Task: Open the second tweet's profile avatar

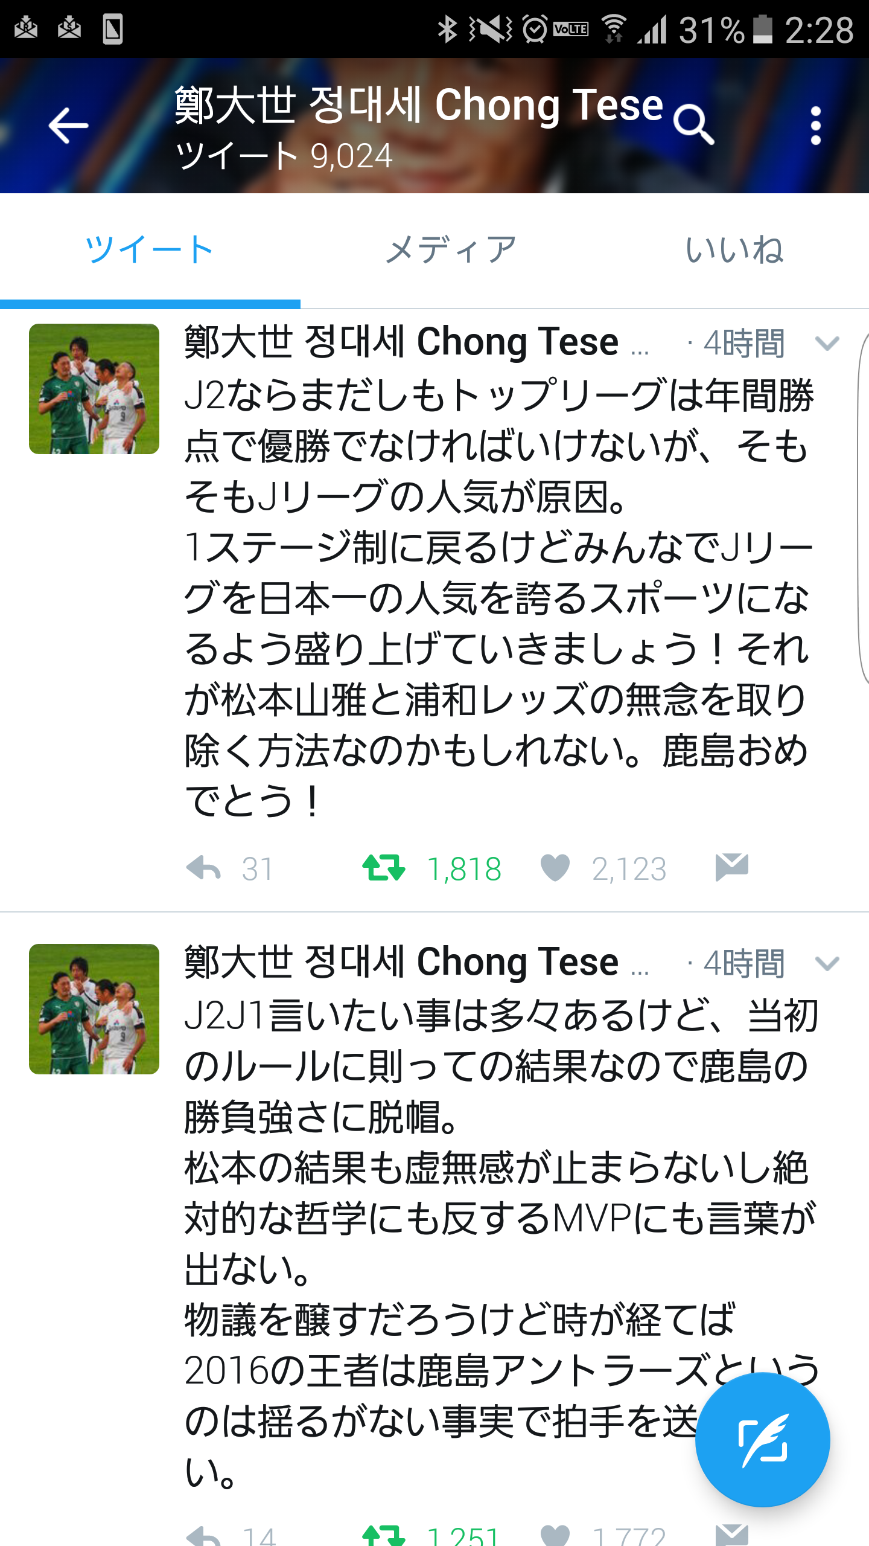Action: point(94,1009)
